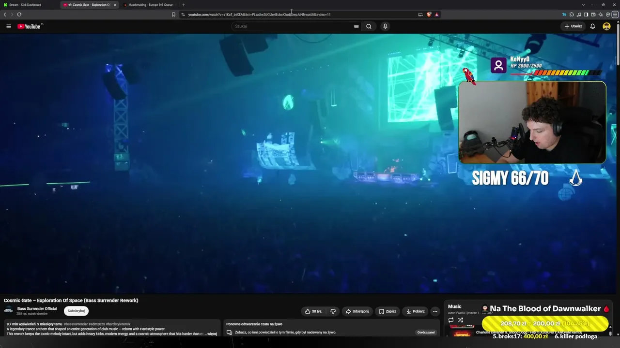Toggle playlist shuffle icon

click(461, 320)
